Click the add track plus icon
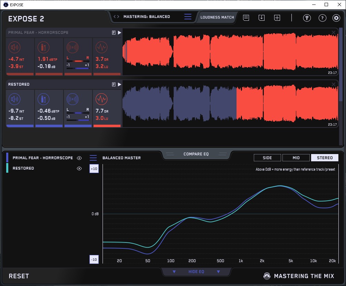Image resolution: width=346 pixels, height=286 pixels. [277, 18]
